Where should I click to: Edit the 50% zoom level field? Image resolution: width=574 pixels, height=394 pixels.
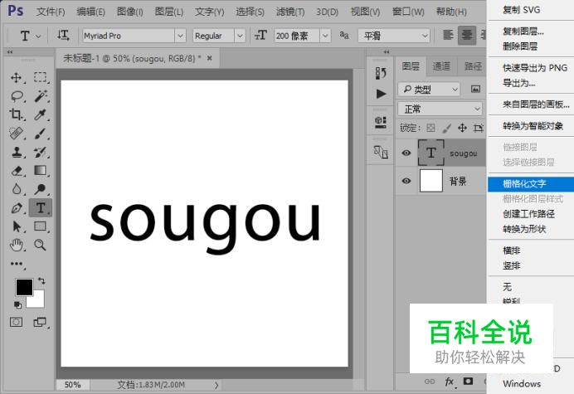[x=73, y=385]
